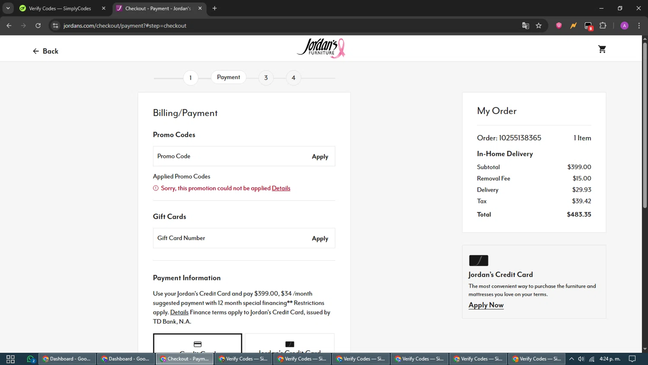The height and width of the screenshot is (365, 648).
Task: Close the Verify Codes tab
Action: click(x=104, y=8)
